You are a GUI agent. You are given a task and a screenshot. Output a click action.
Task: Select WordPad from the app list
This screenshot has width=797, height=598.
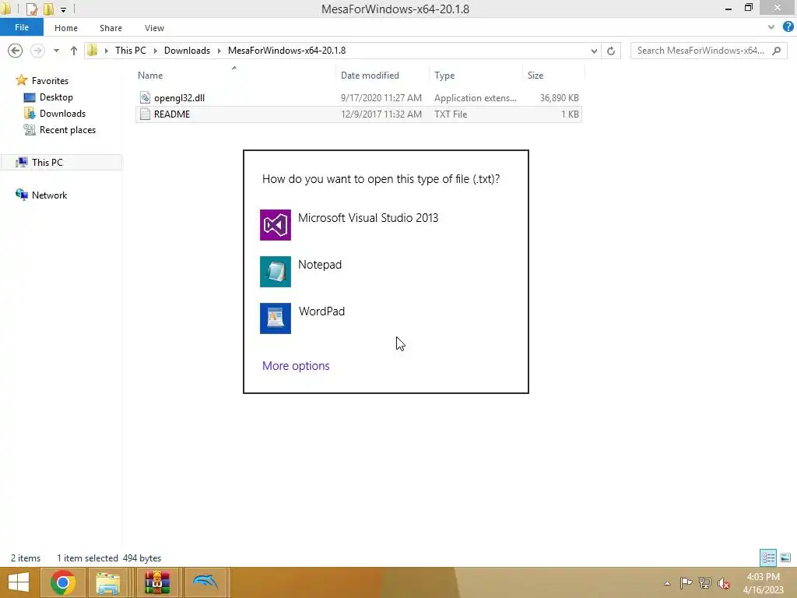[x=385, y=318]
